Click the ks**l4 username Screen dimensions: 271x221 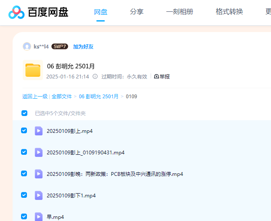pyautogui.click(x=41, y=46)
